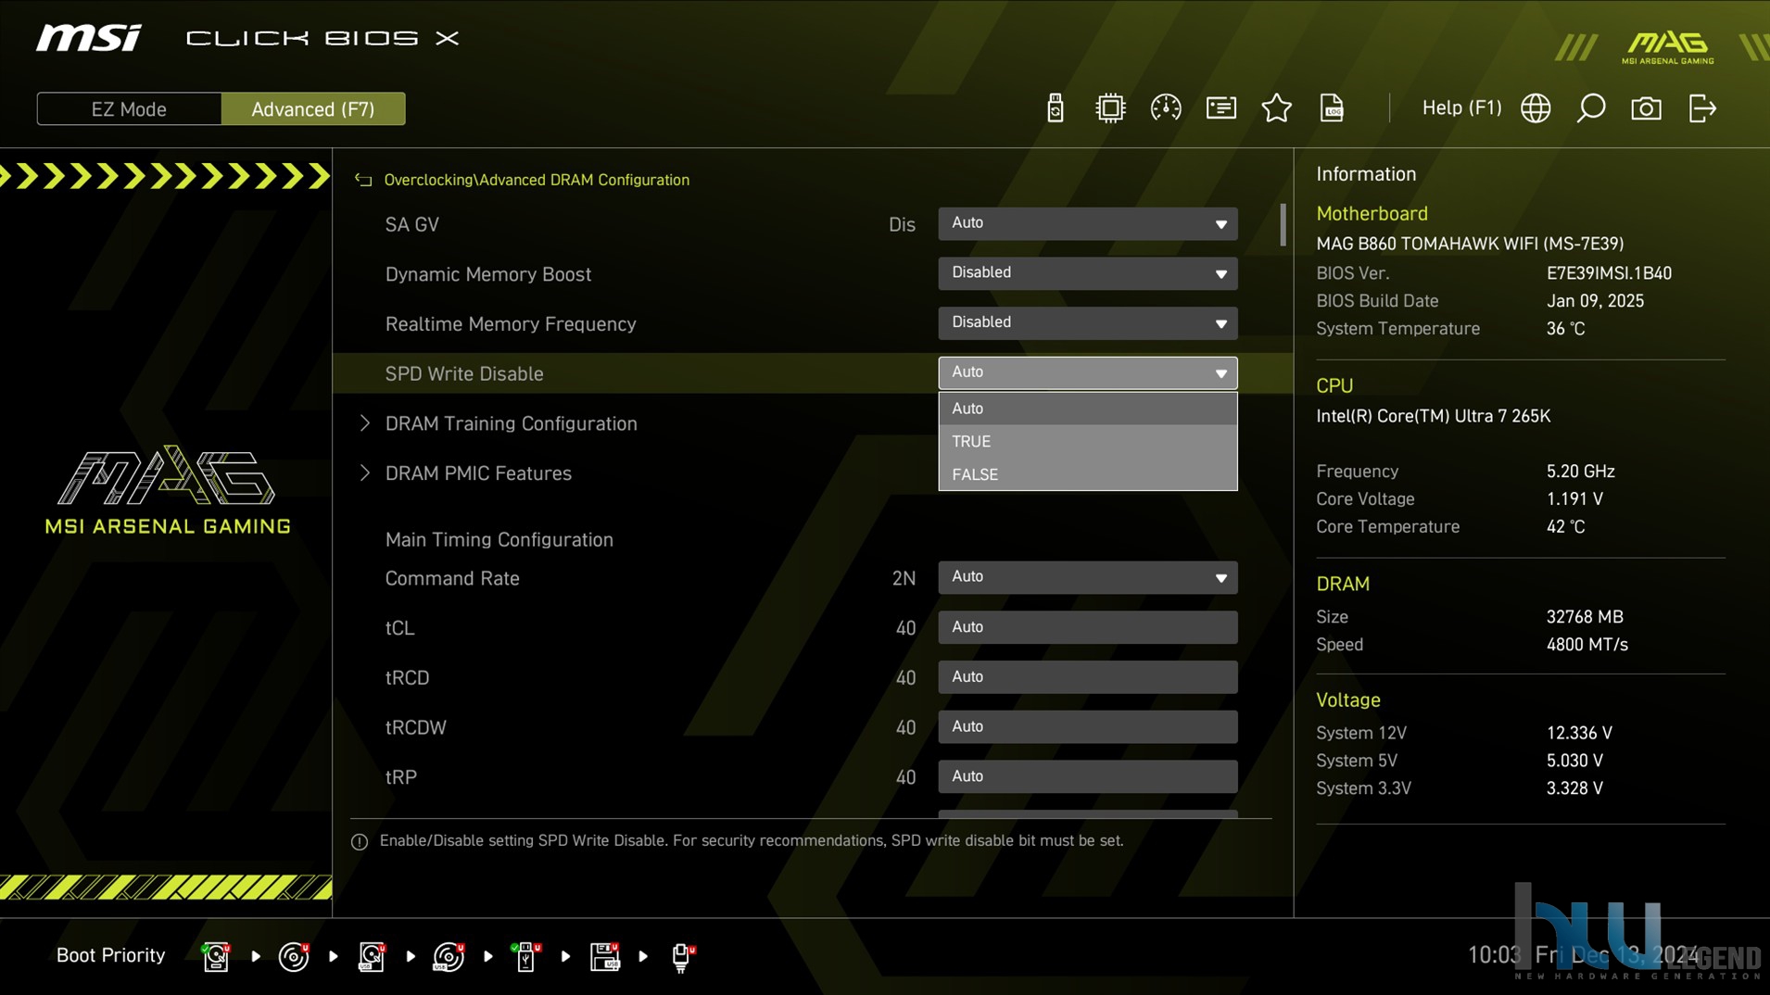
Task: Click BIOS version value E7E39IMSI.1B40
Action: coord(1609,273)
